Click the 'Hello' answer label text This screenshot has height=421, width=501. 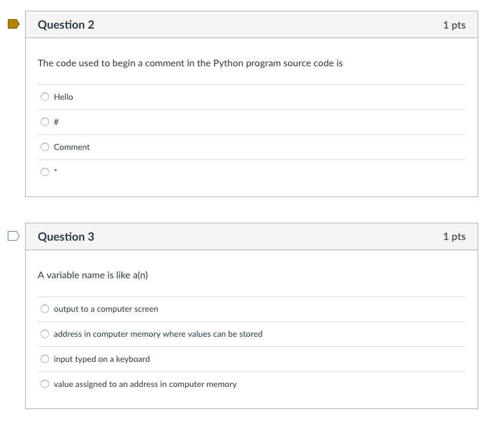63,97
